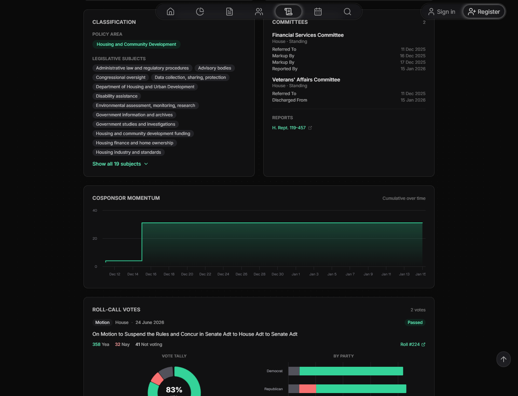Click external link icon beside H. Rept. 119-457
The image size is (518, 396).
(x=310, y=128)
